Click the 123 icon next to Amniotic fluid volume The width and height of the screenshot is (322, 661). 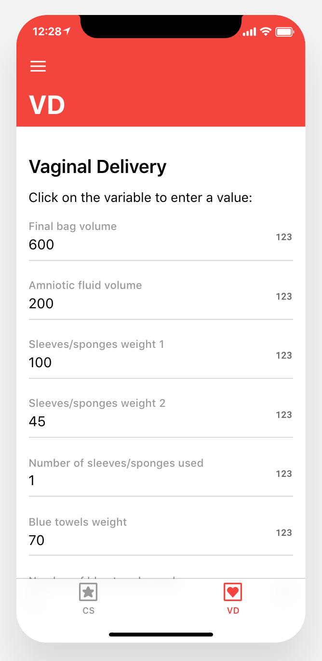[x=284, y=296]
